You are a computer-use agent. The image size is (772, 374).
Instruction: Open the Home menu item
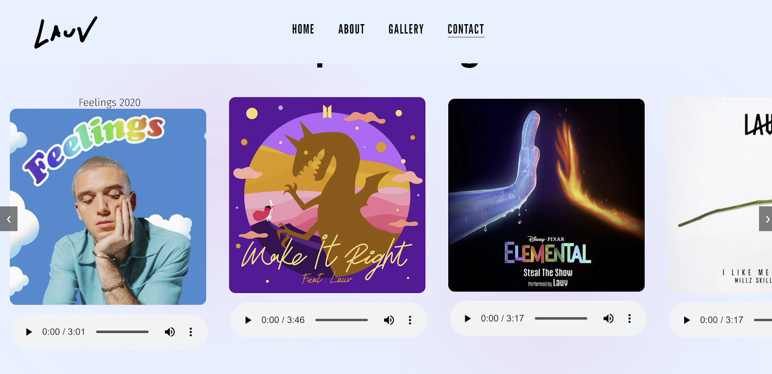coord(303,29)
